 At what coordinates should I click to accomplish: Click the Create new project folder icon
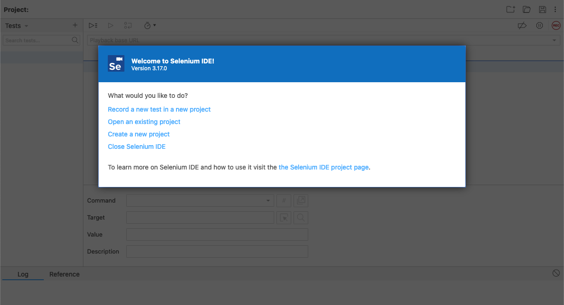click(510, 9)
